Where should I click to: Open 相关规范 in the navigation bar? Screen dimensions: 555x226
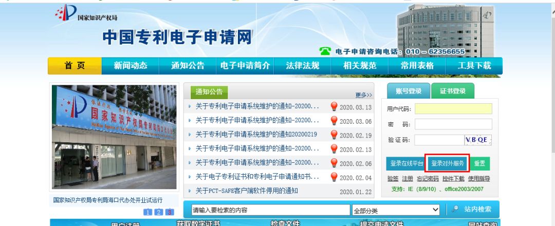click(360, 66)
